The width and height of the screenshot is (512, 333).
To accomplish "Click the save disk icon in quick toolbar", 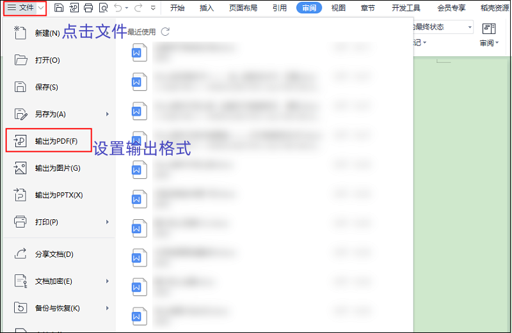I will 59,8.
